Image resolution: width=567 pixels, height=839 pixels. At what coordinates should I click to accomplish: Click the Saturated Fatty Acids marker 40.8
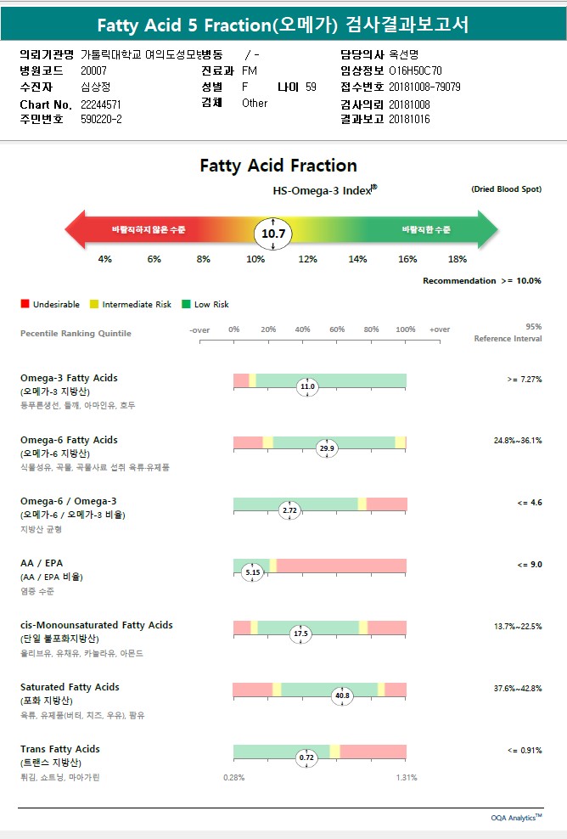tap(342, 695)
